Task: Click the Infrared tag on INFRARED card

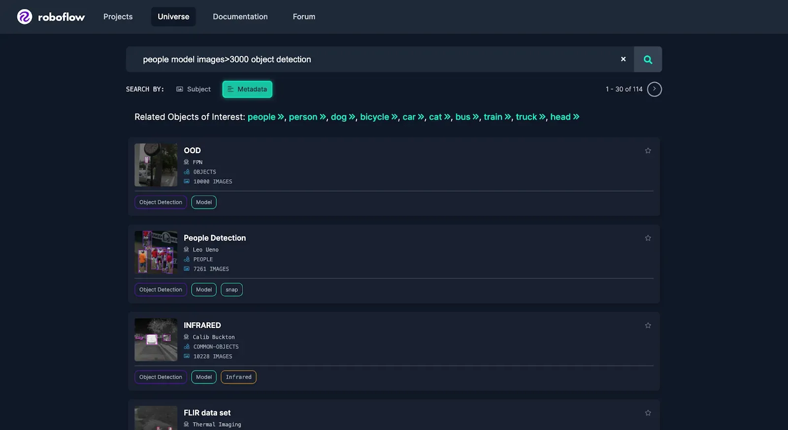Action: 238,377
